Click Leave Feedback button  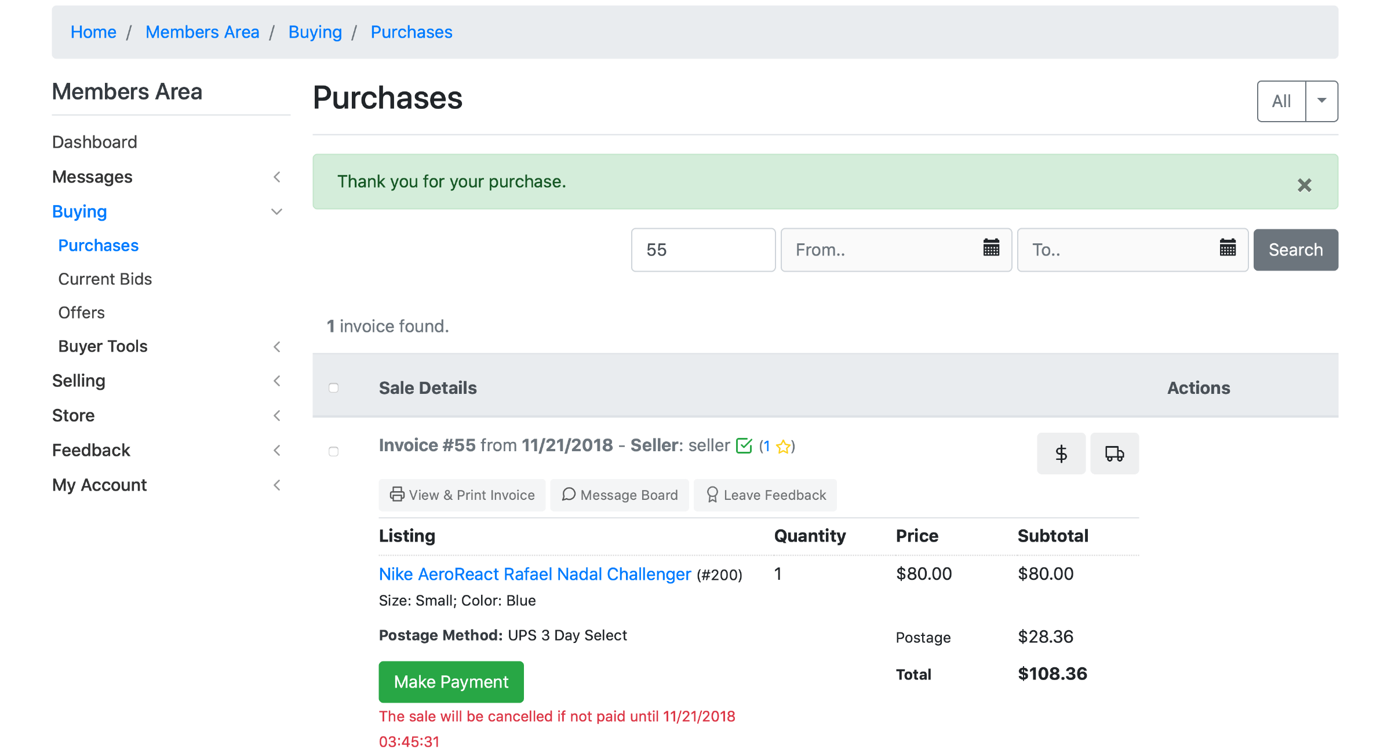click(765, 495)
